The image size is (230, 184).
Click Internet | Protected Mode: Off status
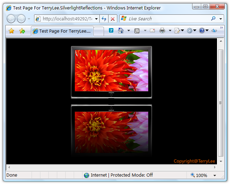tap(121, 175)
